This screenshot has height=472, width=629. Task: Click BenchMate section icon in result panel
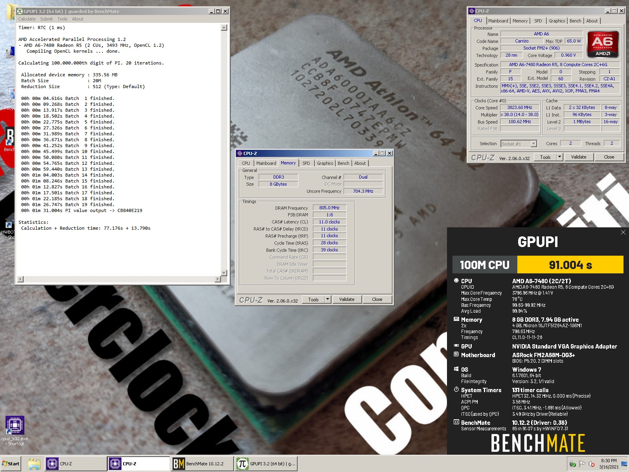coord(456,422)
